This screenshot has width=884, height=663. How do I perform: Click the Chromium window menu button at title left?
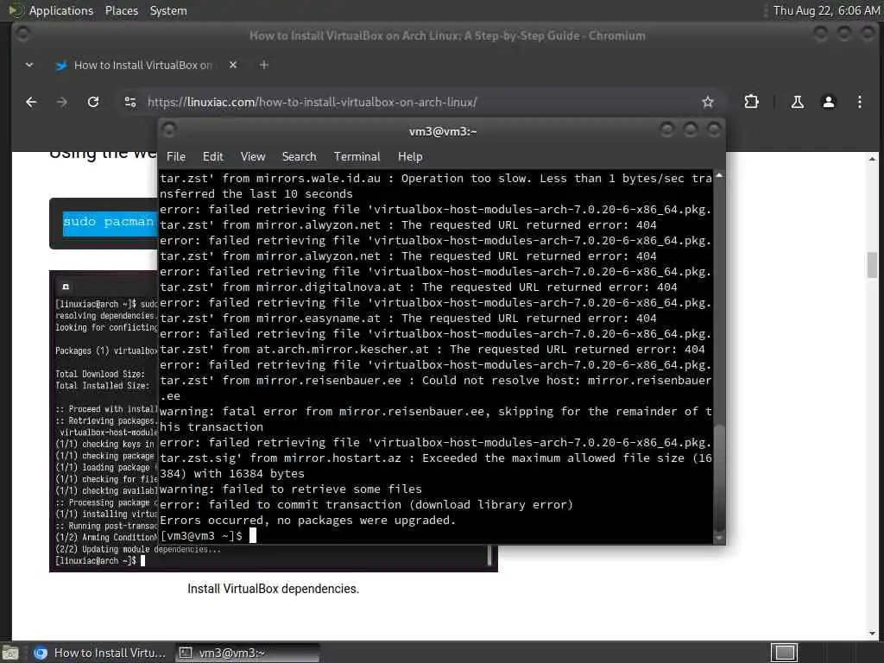(x=22, y=34)
